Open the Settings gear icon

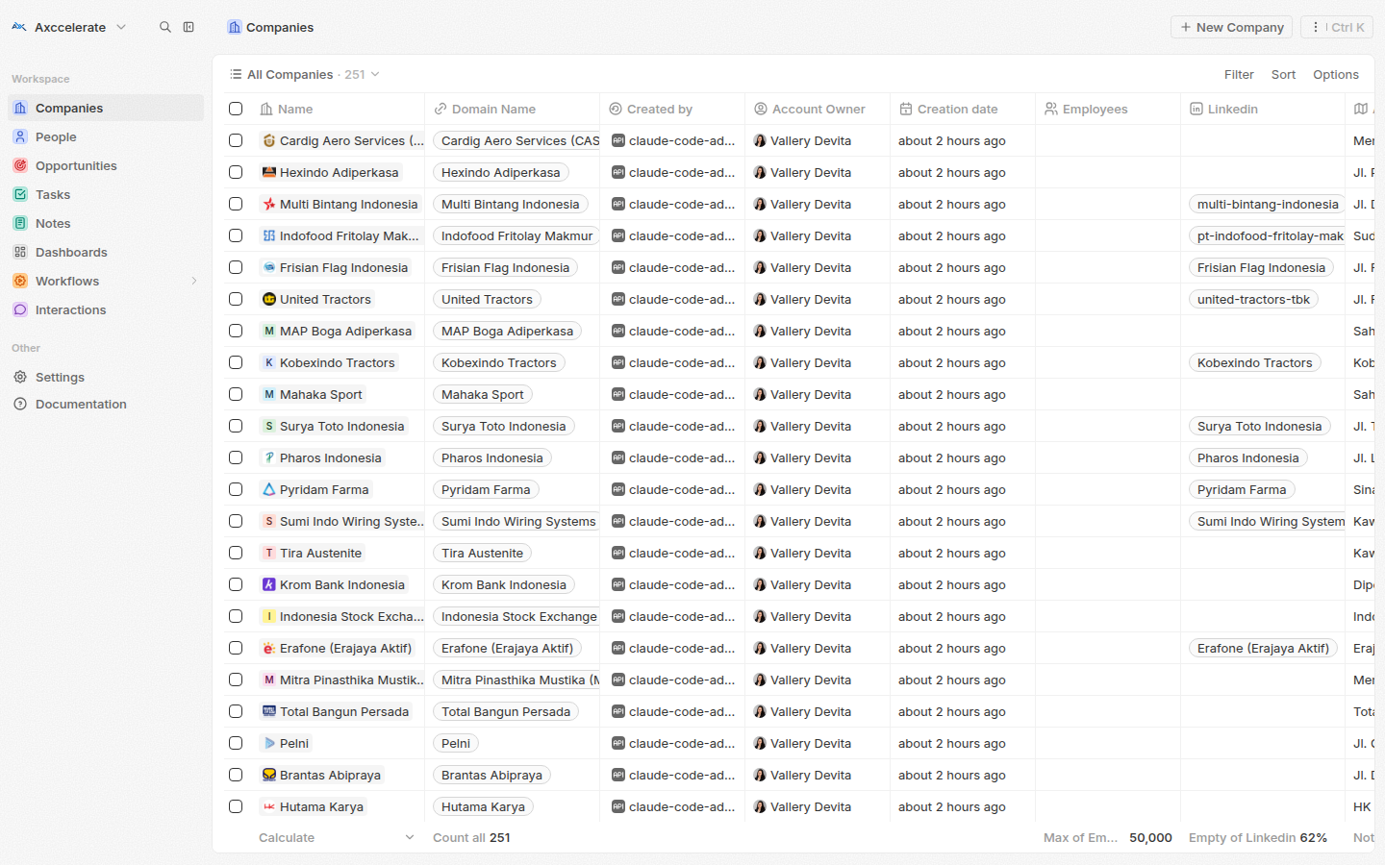20,378
